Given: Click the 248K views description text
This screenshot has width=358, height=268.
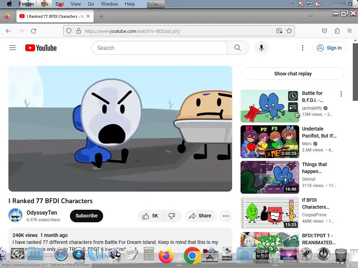Looking at the screenshot, I should pos(25,235).
